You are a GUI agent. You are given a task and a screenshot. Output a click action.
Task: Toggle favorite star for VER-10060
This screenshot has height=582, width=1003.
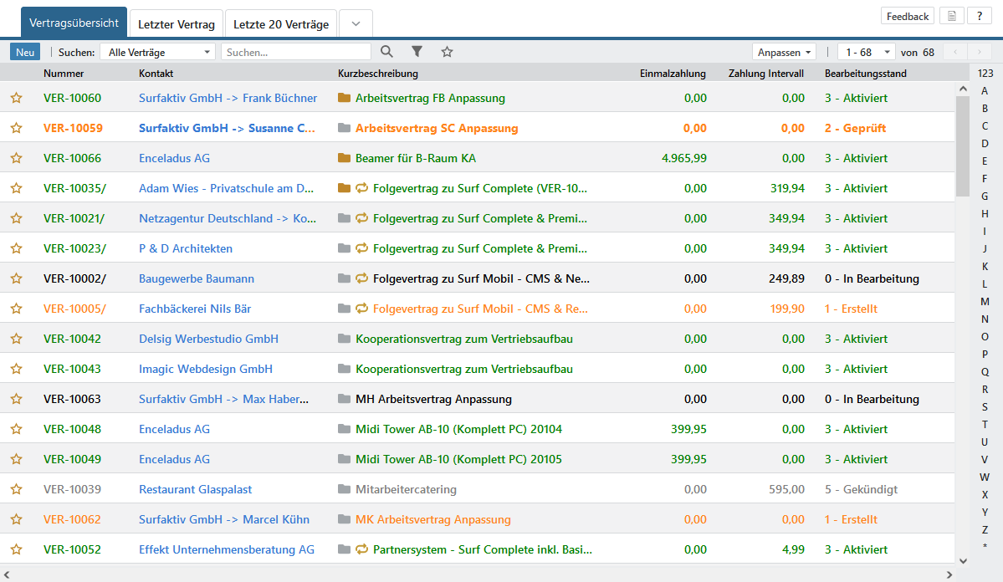pos(16,98)
